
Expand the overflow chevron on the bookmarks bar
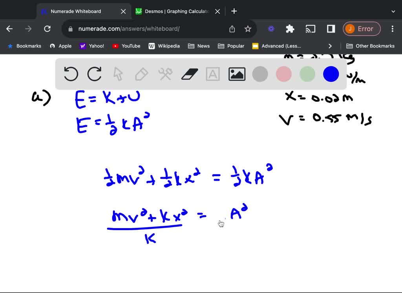pos(330,46)
